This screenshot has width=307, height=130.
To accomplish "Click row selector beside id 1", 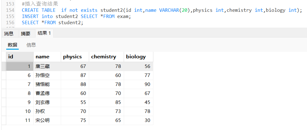I will tap(4, 66).
